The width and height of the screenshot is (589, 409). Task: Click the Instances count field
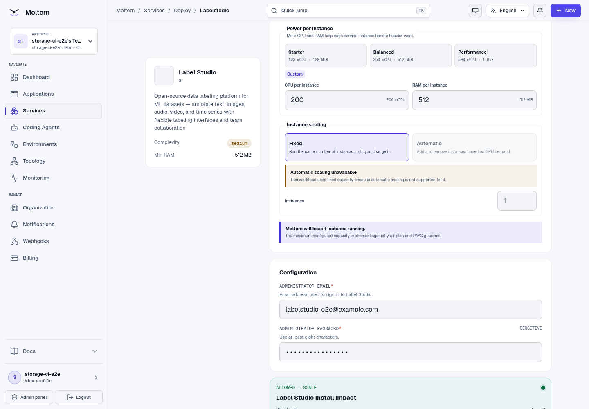[x=517, y=201]
